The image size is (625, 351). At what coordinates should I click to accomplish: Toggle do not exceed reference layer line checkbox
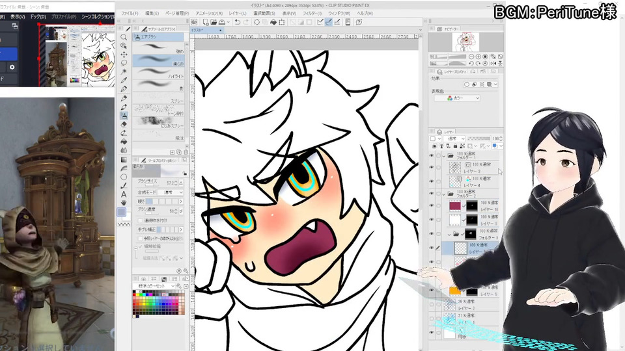(x=140, y=239)
